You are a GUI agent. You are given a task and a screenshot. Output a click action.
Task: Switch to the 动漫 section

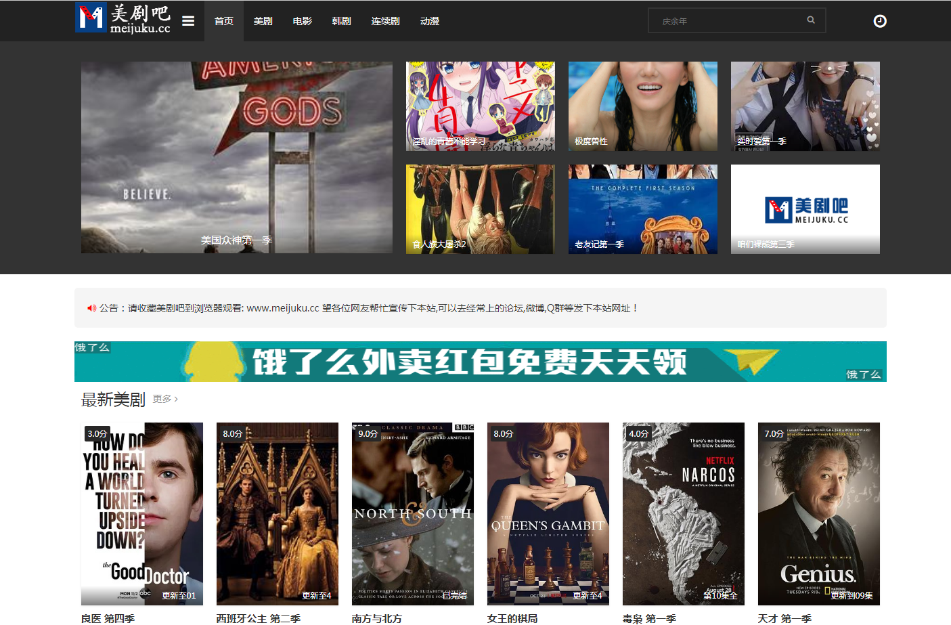(429, 21)
